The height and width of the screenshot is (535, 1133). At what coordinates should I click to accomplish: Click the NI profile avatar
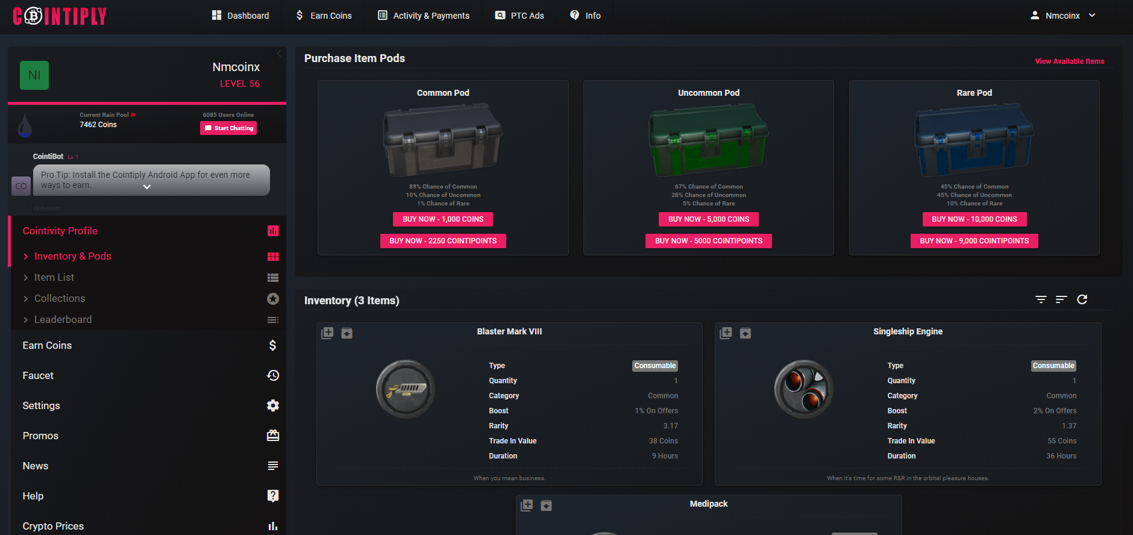click(34, 75)
